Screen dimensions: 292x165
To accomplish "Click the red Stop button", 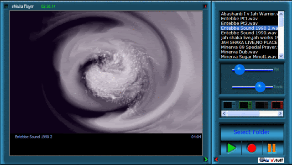I will click(251, 148).
